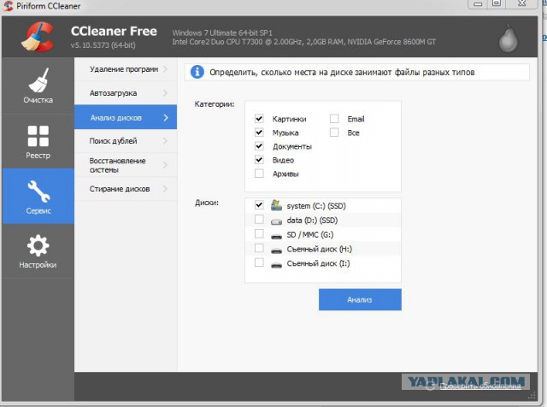Screen dimensions: 547x407
Task: Click Проверить обновления link
Action: [x=480, y=386]
